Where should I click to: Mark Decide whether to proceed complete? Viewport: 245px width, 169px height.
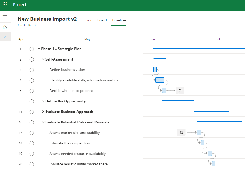32,91
